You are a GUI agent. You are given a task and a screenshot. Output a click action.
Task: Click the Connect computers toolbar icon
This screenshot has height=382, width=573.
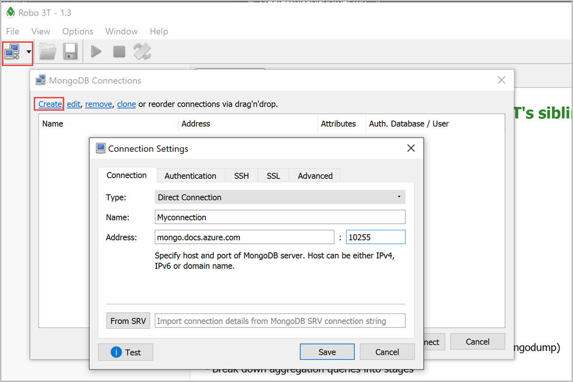tap(12, 52)
